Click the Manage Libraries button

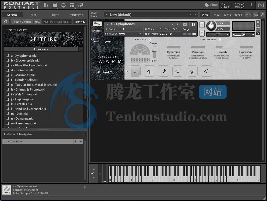pyautogui.click(x=22, y=21)
